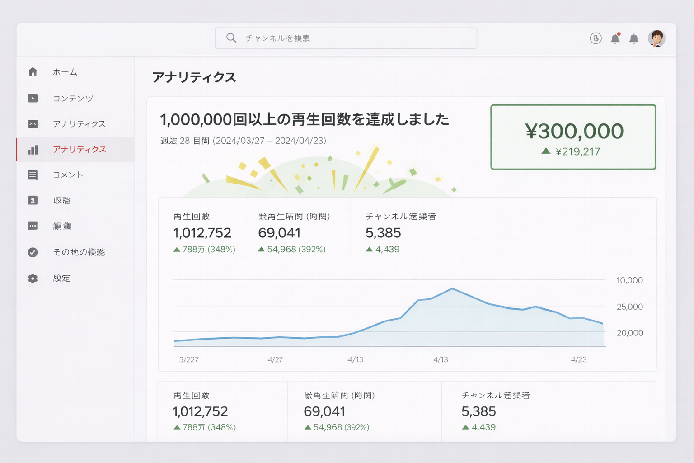
Task: Click the magnifier icon in search bar
Action: (x=231, y=38)
